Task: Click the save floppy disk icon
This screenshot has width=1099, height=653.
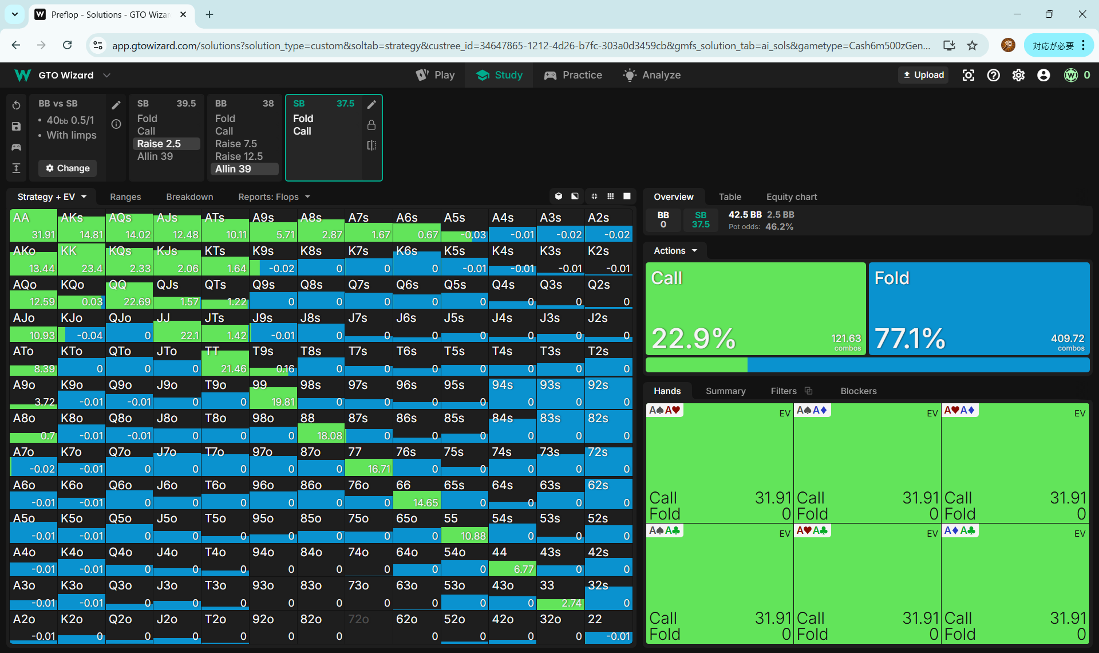Action: pyautogui.click(x=16, y=127)
